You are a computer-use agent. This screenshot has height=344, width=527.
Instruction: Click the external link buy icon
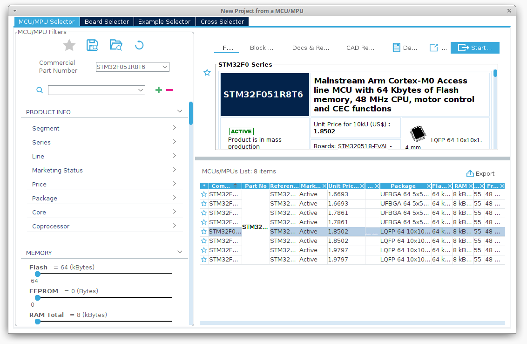point(433,48)
